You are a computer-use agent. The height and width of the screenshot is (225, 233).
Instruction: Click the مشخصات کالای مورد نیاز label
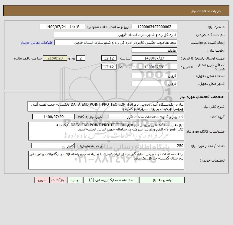[x=205, y=131]
